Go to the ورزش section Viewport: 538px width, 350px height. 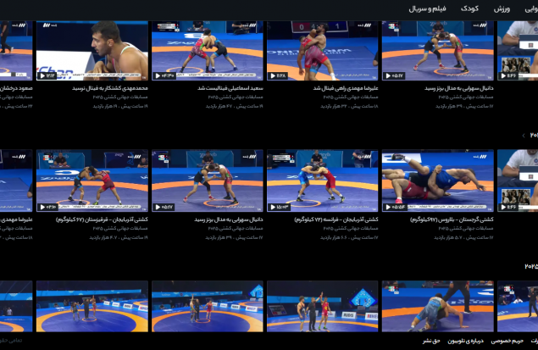(502, 9)
